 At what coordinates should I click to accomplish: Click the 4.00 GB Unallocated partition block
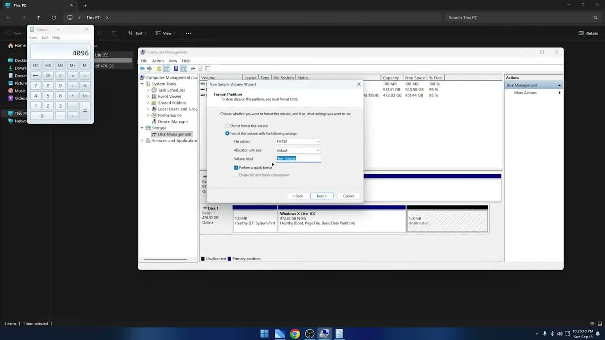pos(447,221)
